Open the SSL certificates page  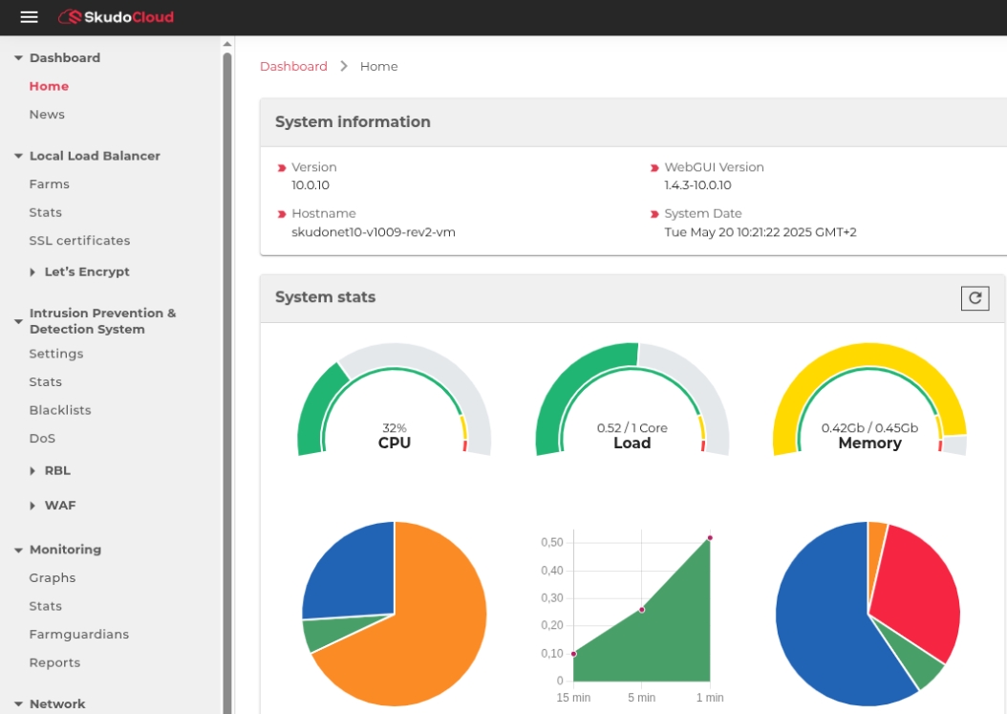(x=79, y=241)
